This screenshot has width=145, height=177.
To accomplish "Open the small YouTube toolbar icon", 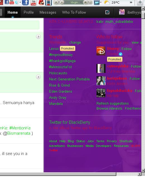I will [12, 2].
